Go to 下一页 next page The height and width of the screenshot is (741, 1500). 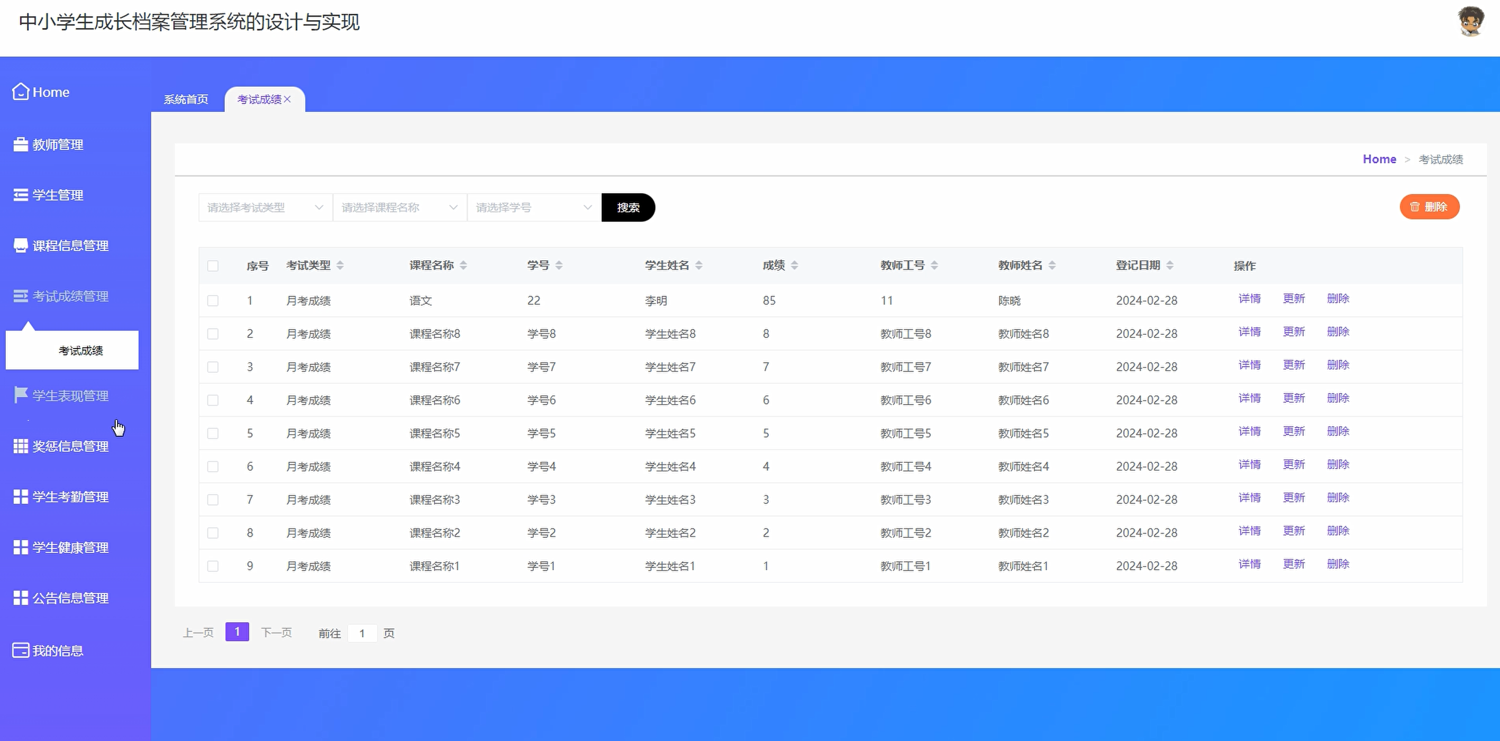pyautogui.click(x=276, y=632)
